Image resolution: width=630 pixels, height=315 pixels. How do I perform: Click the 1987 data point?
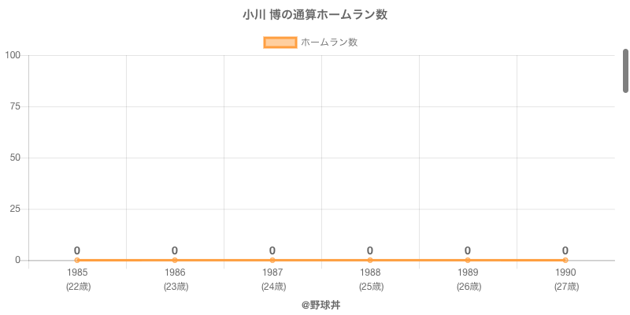(x=272, y=260)
